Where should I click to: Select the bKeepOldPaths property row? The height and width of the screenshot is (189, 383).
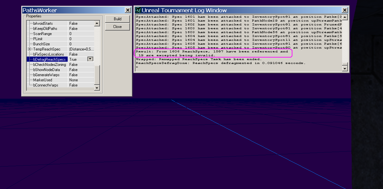tap(61, 29)
